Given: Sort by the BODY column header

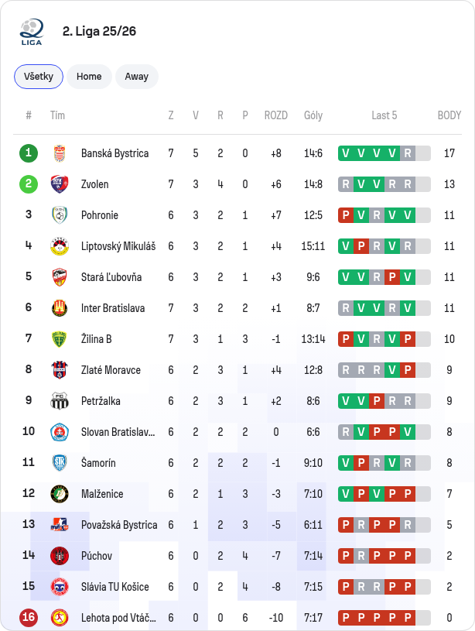Looking at the screenshot, I should click(x=449, y=115).
